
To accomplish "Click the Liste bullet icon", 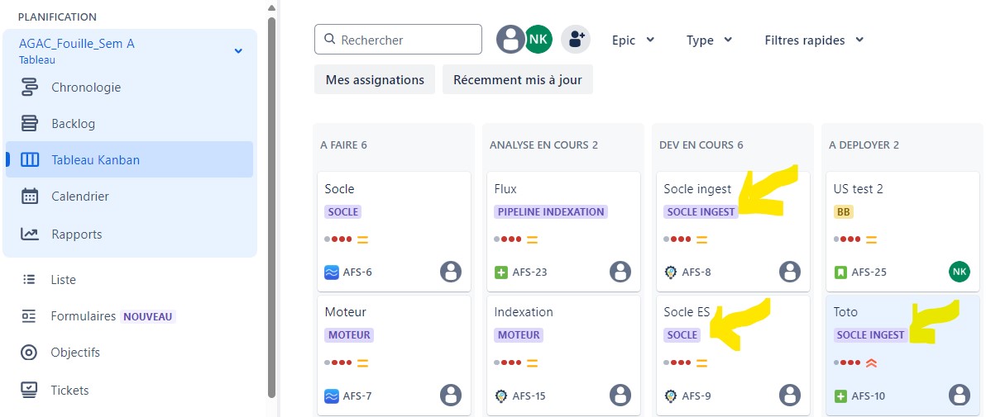I will tap(29, 279).
